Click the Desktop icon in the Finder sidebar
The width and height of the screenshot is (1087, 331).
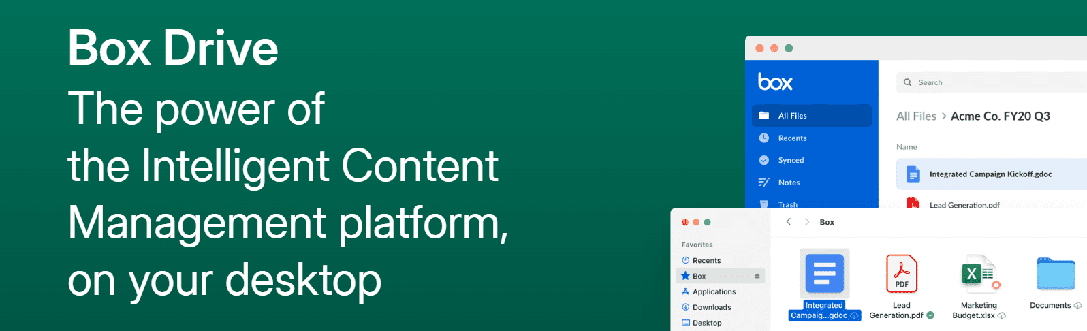(685, 323)
